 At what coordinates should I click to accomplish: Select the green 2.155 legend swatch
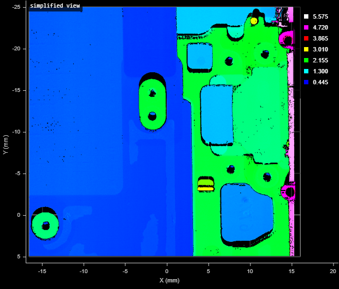pyautogui.click(x=306, y=60)
